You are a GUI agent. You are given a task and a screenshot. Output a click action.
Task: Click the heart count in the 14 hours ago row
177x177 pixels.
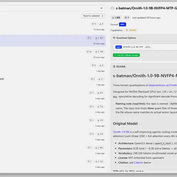coord(94,24)
